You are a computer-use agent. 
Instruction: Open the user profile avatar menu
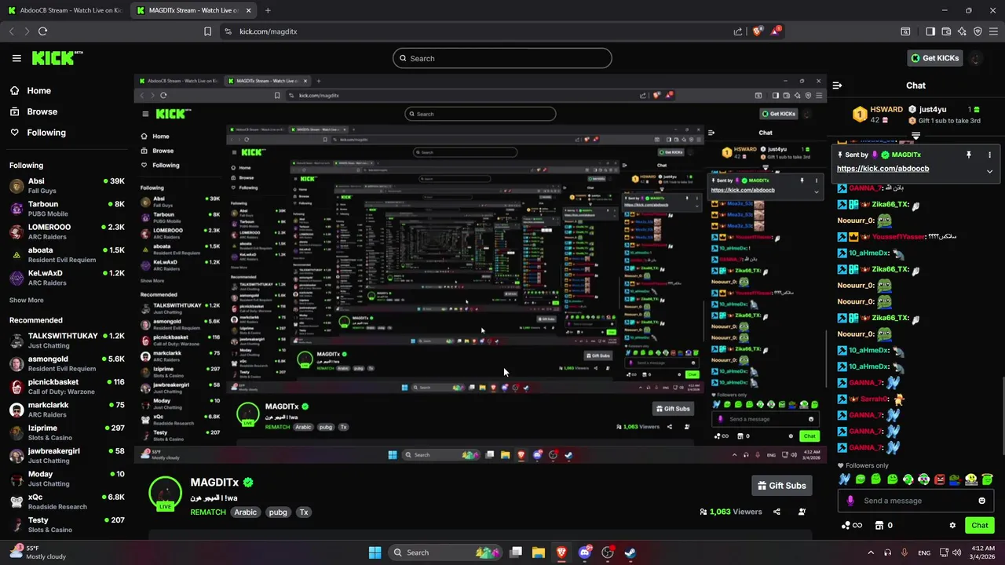[x=976, y=58]
